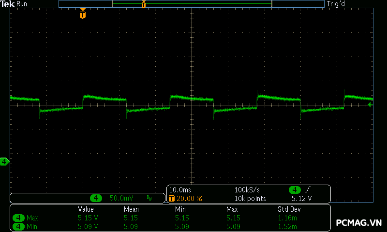This screenshot has height=232, width=387.
Task: Click the orange trigger position T marker
Action: pyautogui.click(x=83, y=14)
